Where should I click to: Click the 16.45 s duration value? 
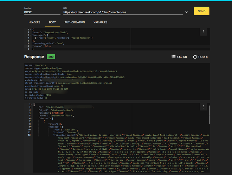tap(203, 57)
